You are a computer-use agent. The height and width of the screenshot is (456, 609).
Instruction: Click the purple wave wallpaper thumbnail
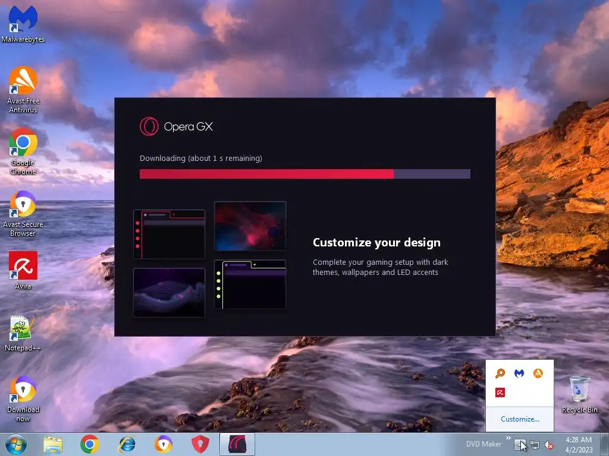click(x=169, y=292)
